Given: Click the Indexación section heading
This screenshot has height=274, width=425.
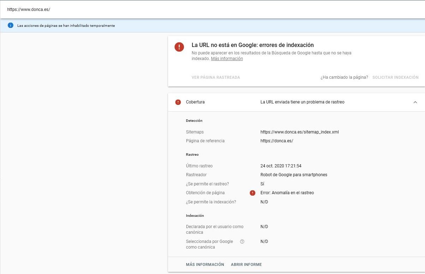Looking at the screenshot, I should click(195, 216).
